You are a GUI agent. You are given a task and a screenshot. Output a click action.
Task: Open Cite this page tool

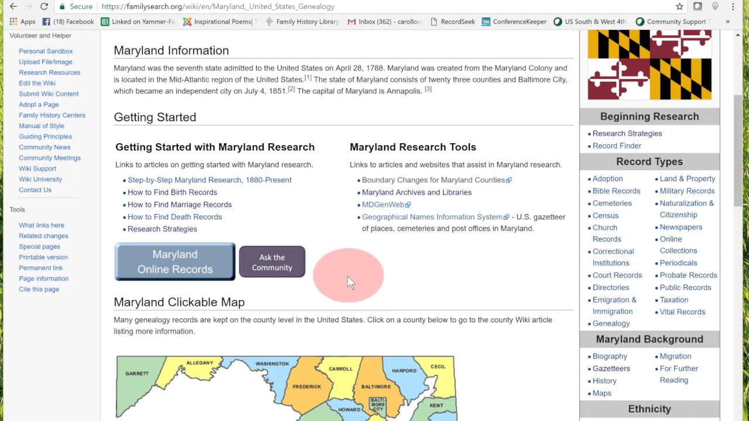[39, 289]
